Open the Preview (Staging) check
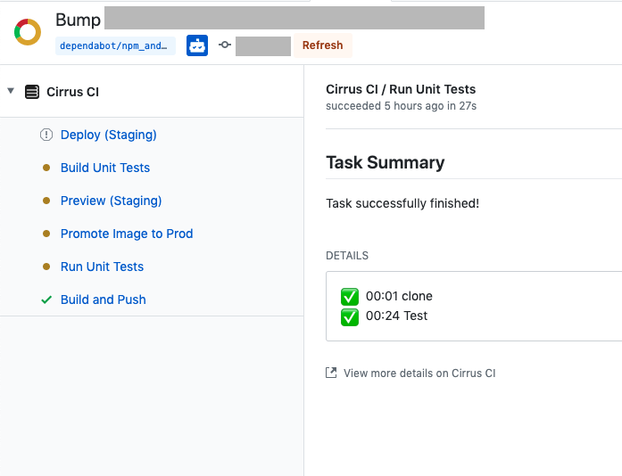 point(111,201)
